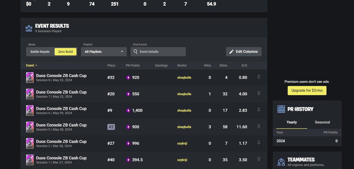This screenshot has width=354, height=169.
Task: Sort by K/D column header
Action: point(244,65)
